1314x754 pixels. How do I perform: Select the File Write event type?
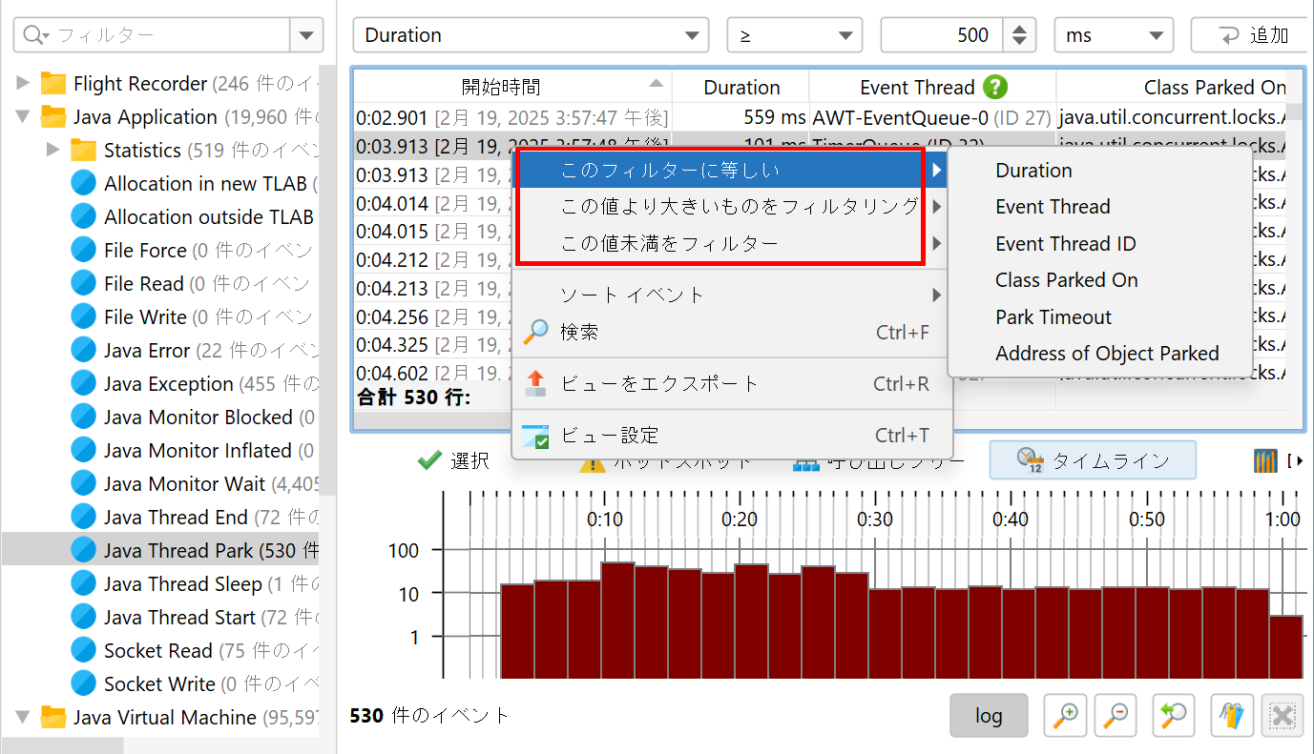[195, 317]
